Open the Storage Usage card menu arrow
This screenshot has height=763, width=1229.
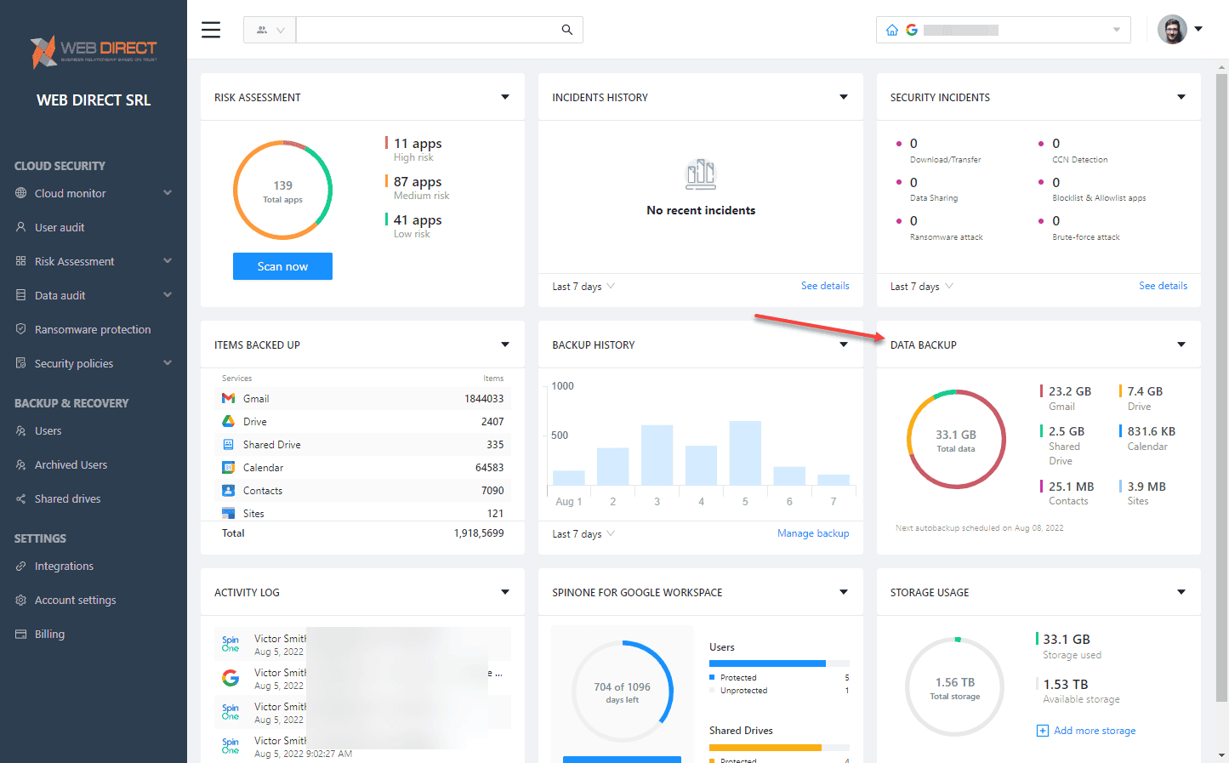click(x=1181, y=592)
